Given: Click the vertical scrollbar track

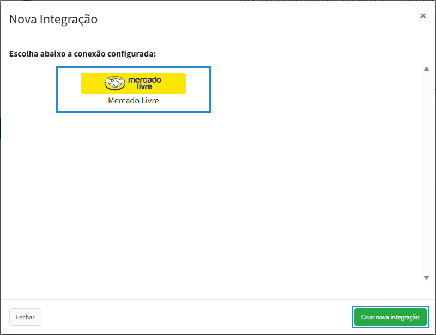Looking at the screenshot, I should click(426, 173).
